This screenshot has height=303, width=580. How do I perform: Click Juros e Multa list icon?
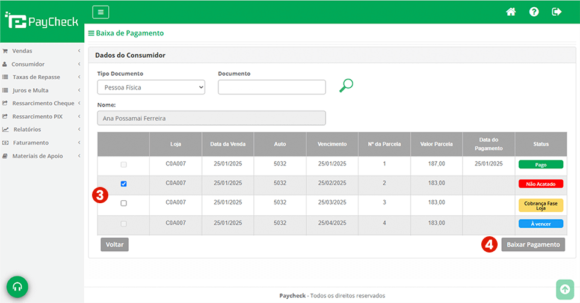click(5, 91)
